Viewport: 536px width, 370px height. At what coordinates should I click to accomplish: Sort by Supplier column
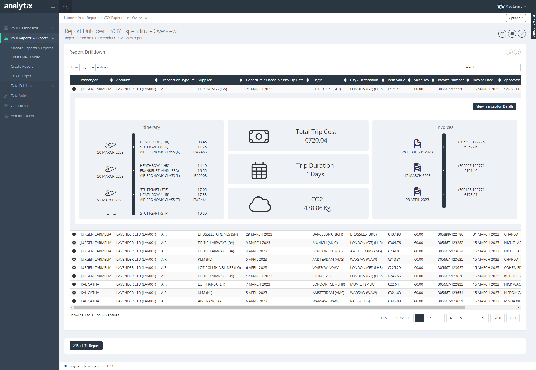tap(220, 80)
